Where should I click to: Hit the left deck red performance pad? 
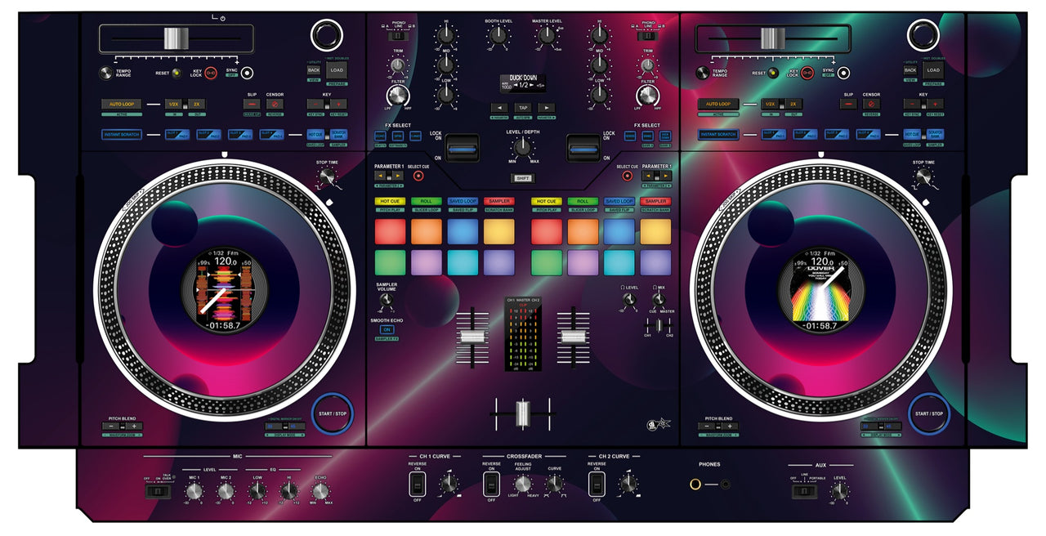390,232
